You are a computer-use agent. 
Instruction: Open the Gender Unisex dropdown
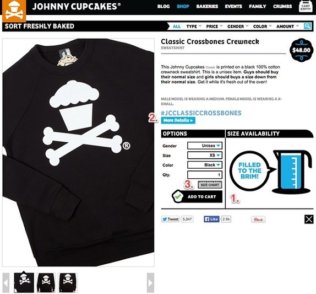coord(205,146)
